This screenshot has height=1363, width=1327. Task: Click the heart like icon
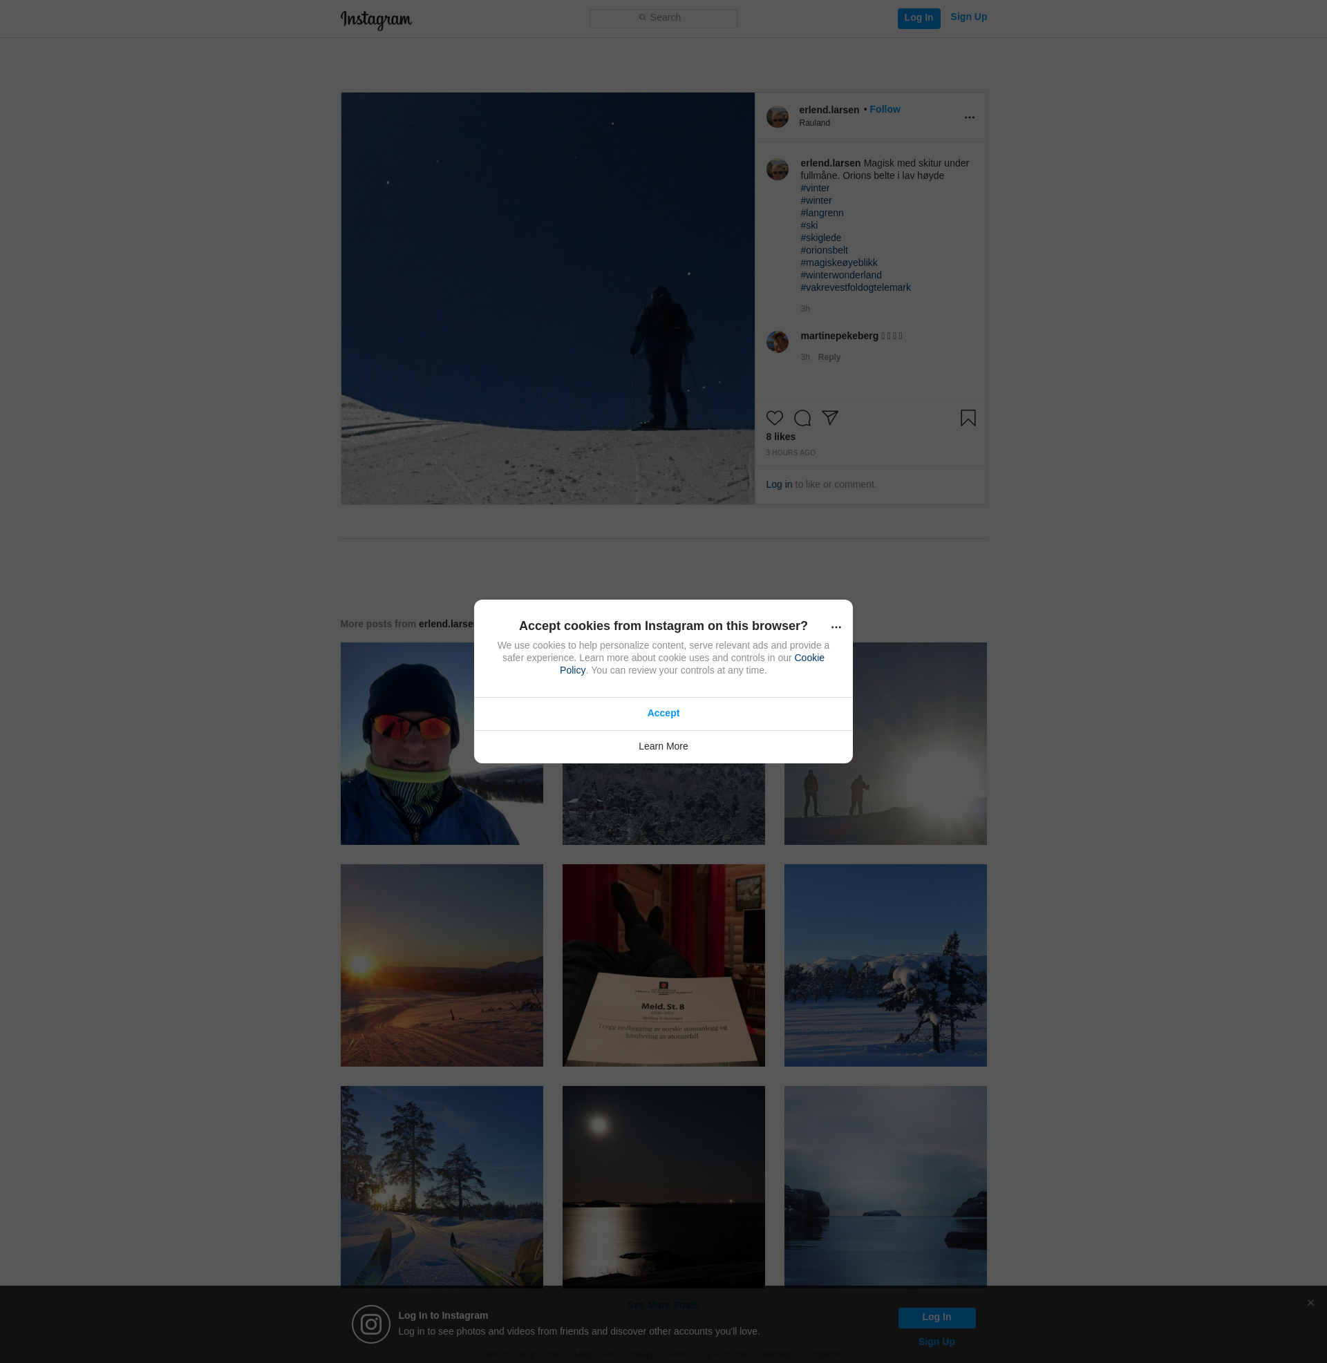point(774,418)
